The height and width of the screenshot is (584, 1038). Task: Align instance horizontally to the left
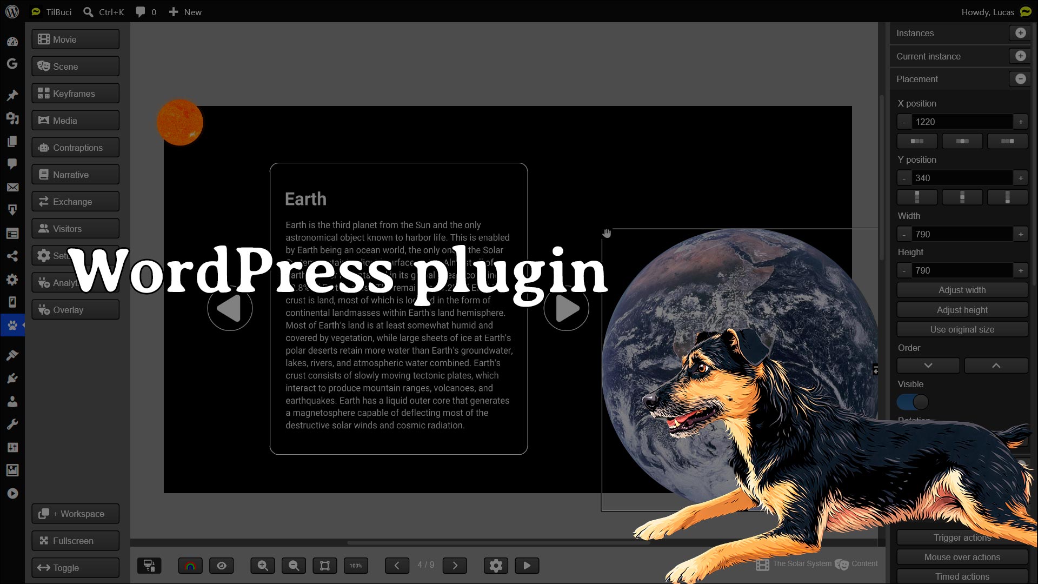point(917,141)
